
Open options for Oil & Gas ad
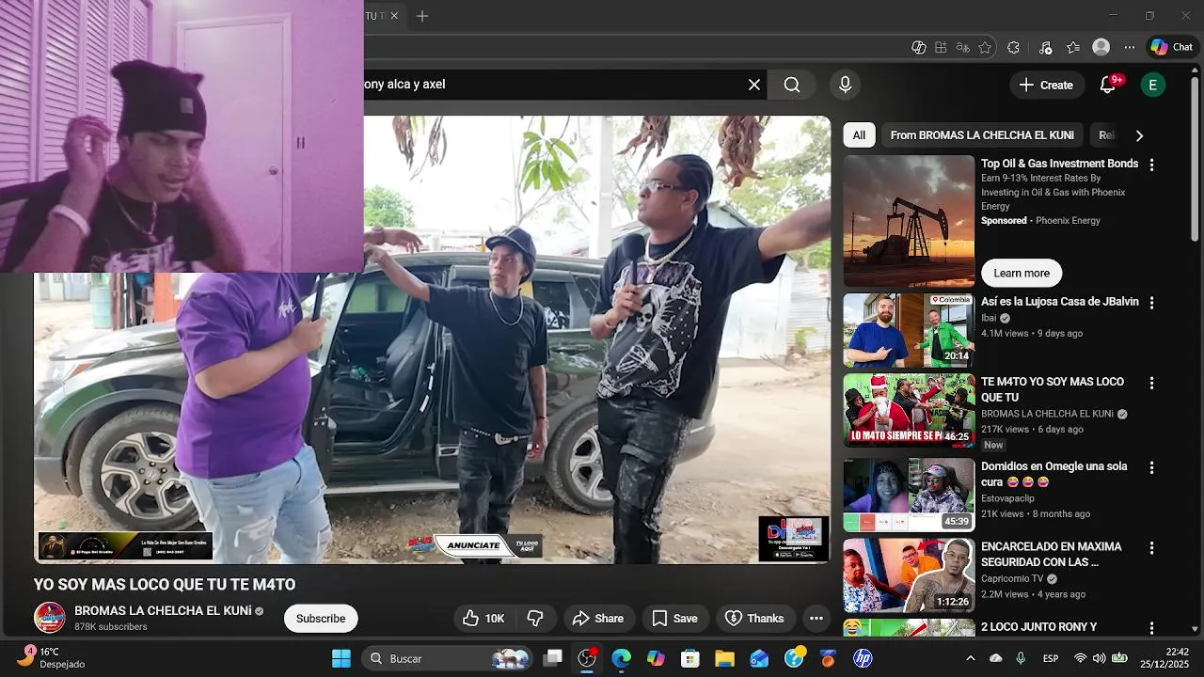pos(1151,165)
